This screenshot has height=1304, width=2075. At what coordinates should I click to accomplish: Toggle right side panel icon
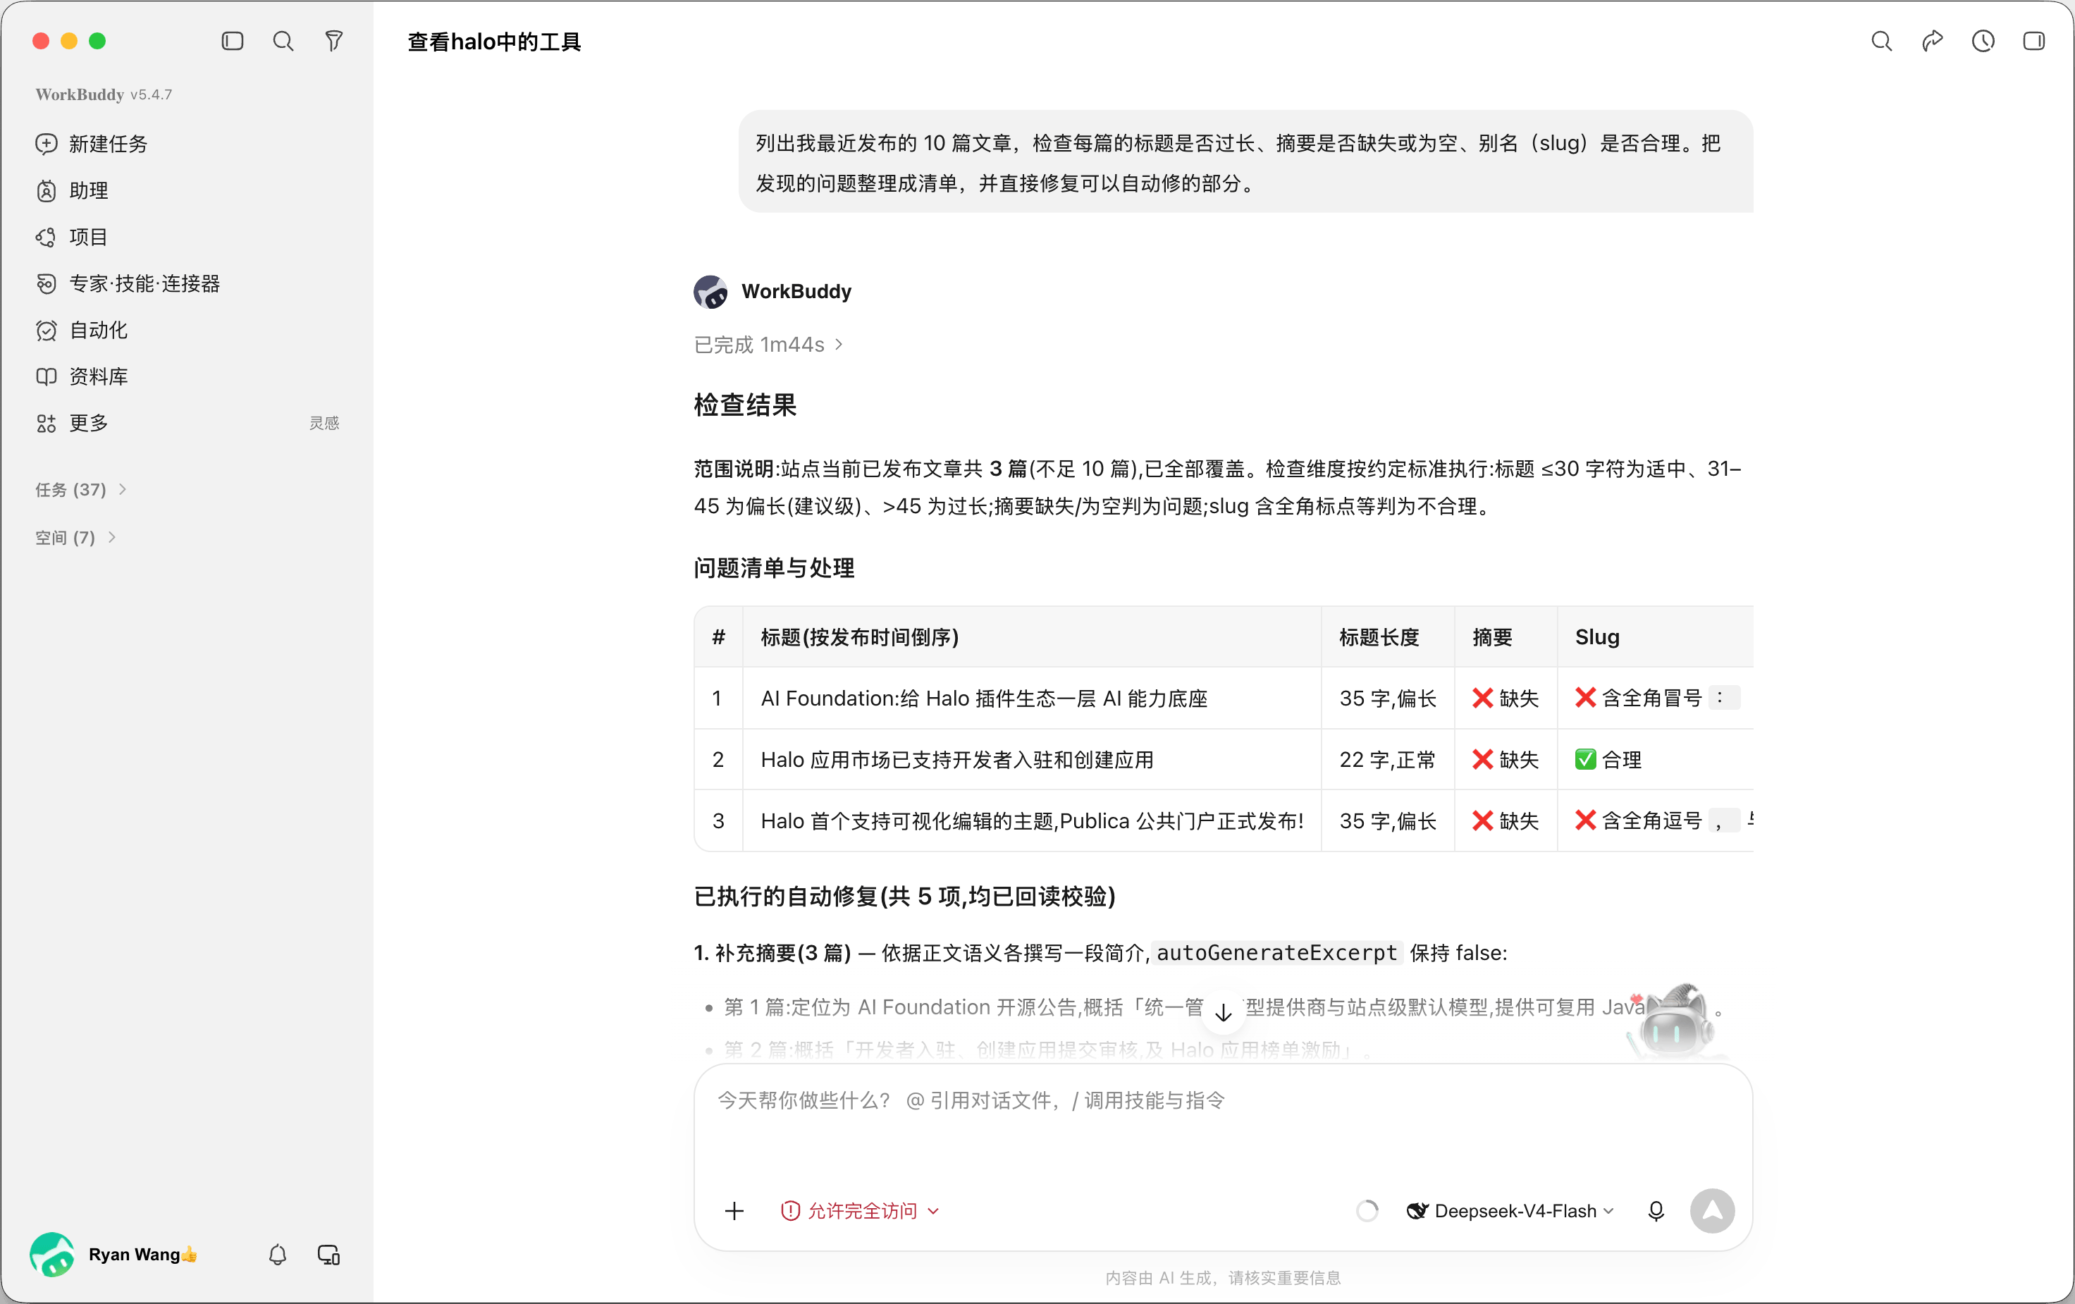tap(2033, 42)
